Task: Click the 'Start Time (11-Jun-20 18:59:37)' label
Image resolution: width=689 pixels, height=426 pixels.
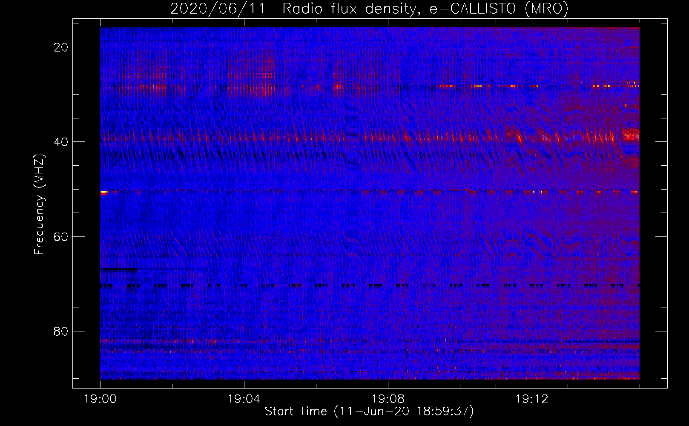Action: click(x=369, y=412)
